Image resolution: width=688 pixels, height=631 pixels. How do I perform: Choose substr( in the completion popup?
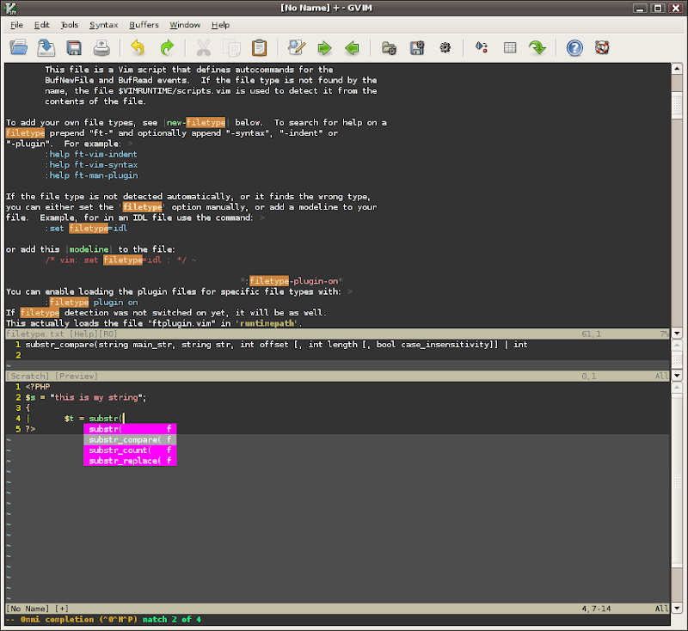point(130,429)
